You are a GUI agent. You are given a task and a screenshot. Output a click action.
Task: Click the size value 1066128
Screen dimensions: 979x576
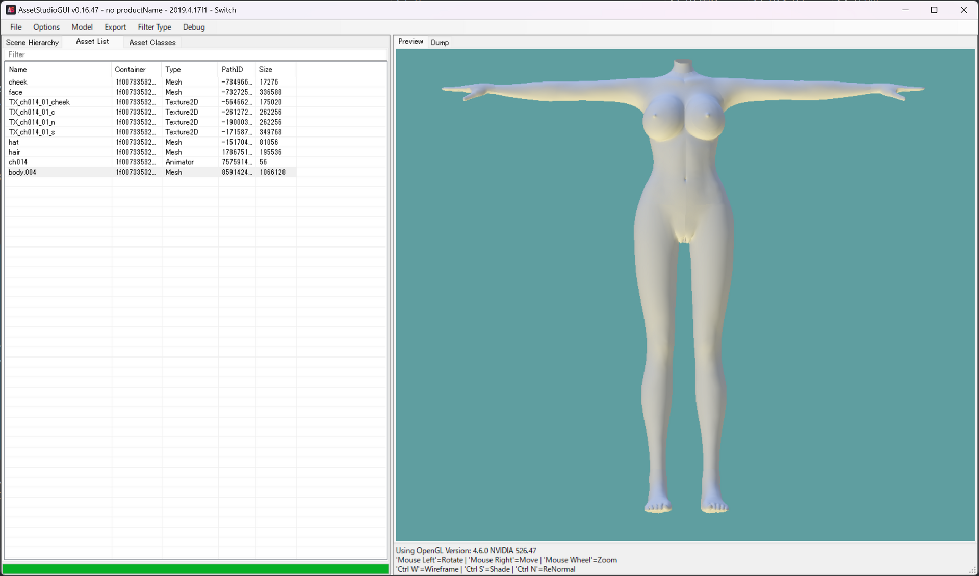coord(273,172)
